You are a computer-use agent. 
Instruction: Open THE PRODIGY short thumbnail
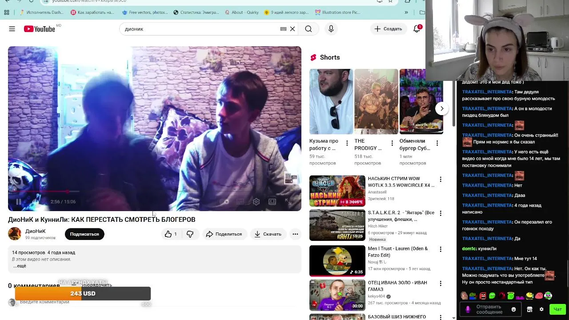[x=376, y=101]
